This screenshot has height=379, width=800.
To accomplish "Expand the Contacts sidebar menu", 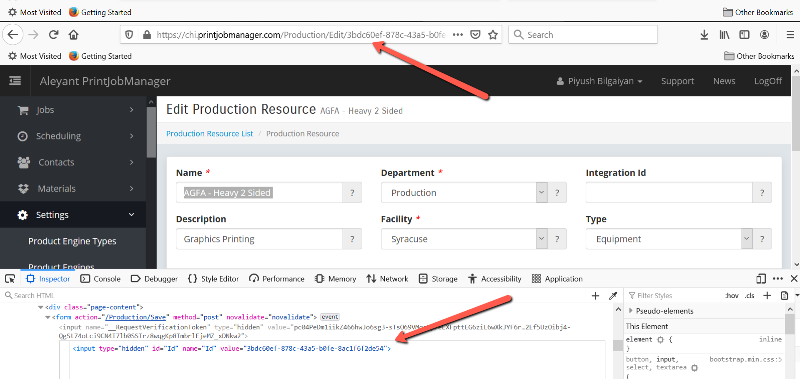I will tap(73, 162).
